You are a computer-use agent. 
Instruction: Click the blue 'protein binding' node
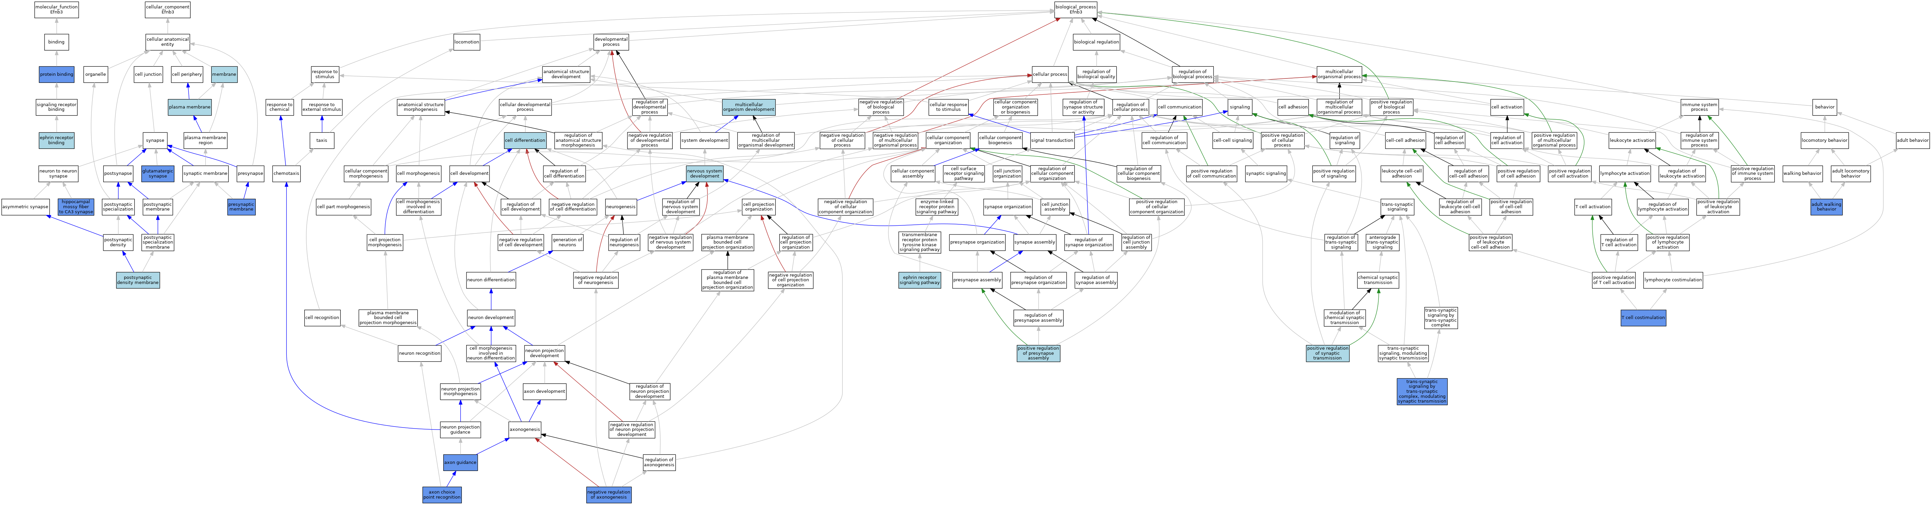[x=56, y=74]
